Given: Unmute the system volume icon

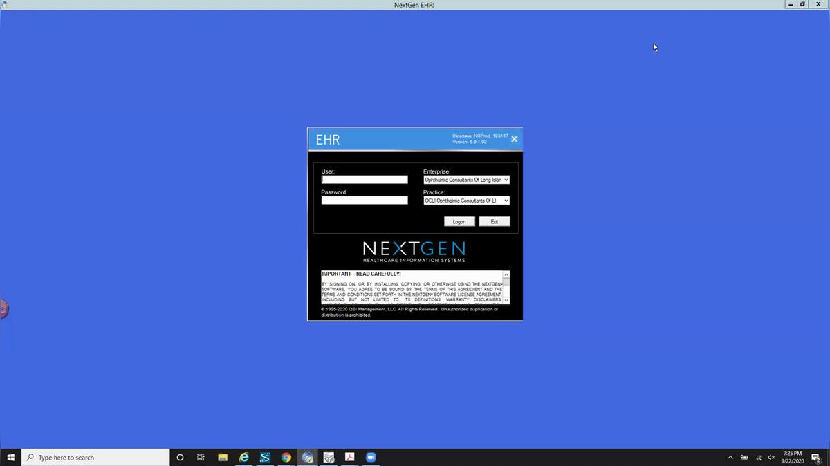Looking at the screenshot, I should 771,458.
